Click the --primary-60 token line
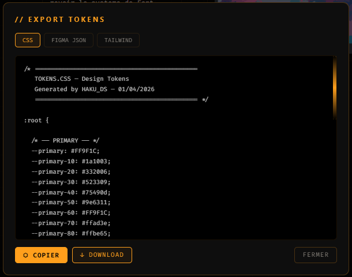This screenshot has width=352, height=277. (71, 213)
